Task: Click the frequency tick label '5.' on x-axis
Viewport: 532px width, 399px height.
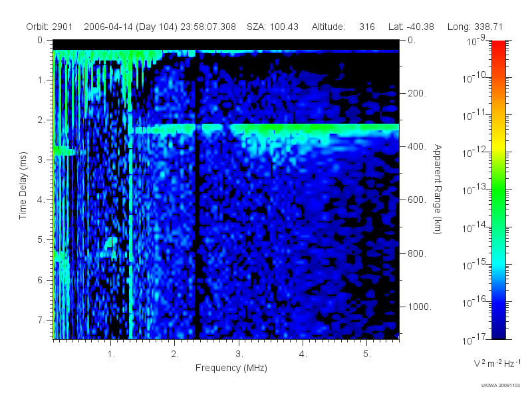Action: click(x=367, y=354)
